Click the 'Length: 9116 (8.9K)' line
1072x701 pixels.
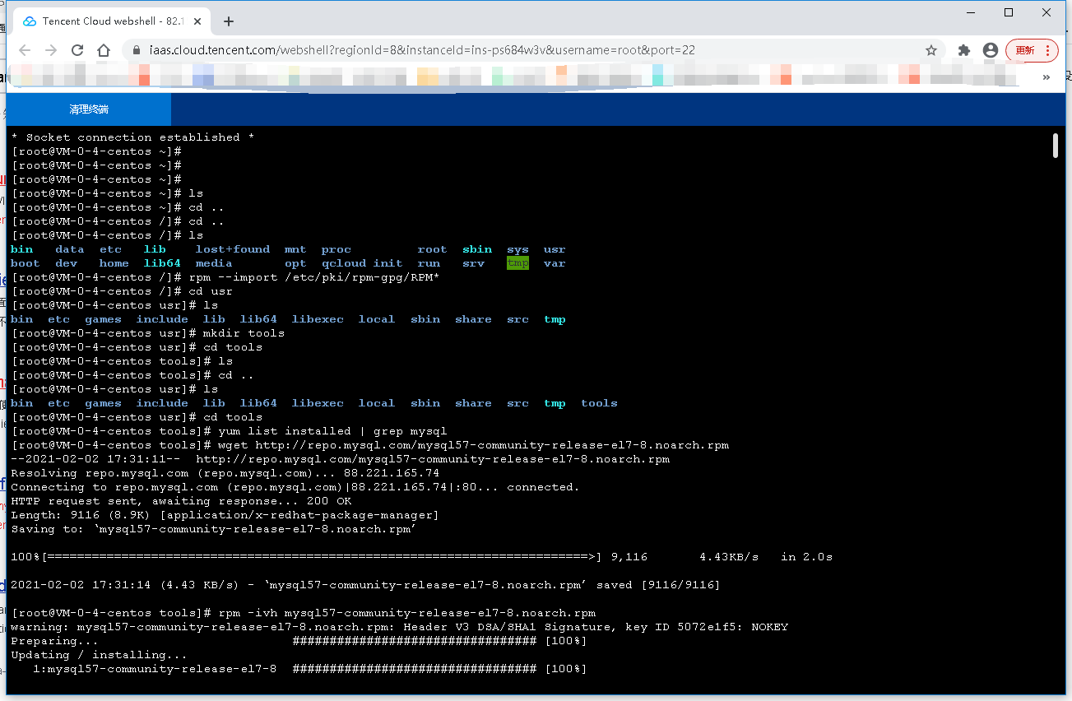pos(225,515)
